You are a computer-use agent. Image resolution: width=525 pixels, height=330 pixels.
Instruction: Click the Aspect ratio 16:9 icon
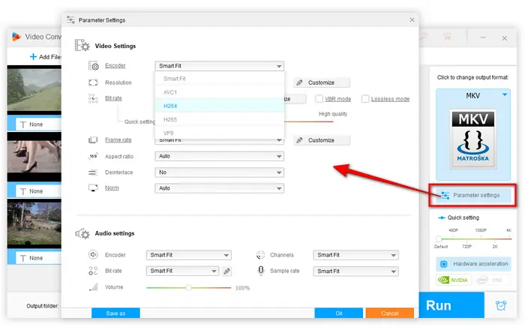click(x=93, y=156)
